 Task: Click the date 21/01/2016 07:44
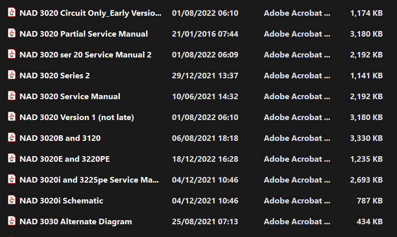click(x=205, y=34)
